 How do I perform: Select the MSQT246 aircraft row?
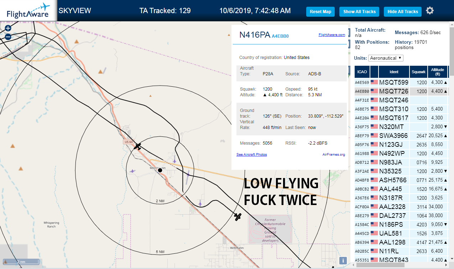click(x=401, y=100)
